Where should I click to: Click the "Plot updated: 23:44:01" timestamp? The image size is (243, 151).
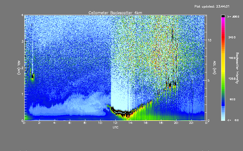pyautogui.click(x=212, y=6)
